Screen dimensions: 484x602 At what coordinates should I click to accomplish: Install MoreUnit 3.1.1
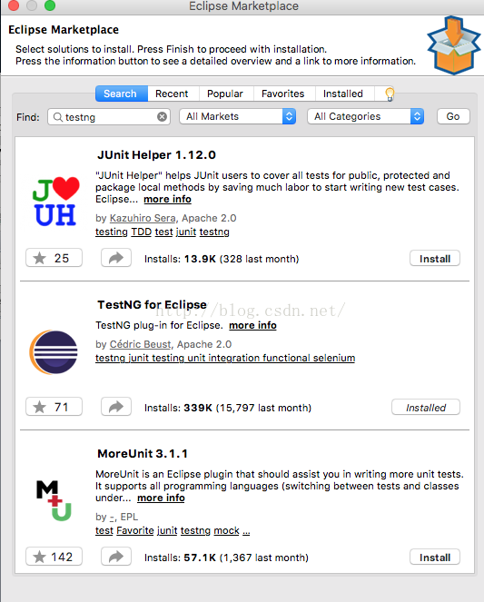(x=435, y=558)
